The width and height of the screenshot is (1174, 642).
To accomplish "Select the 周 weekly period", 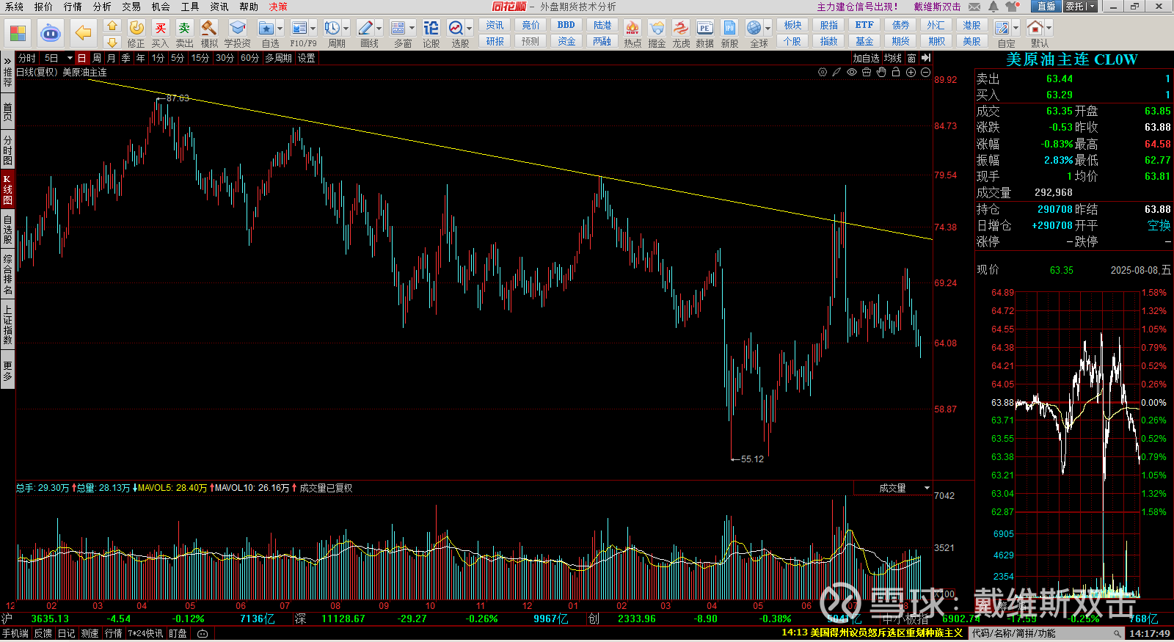I will point(97,58).
